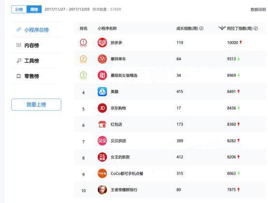Click the 京东购物 JD app icon
Screen dimensions: 268x203
(x=102, y=108)
